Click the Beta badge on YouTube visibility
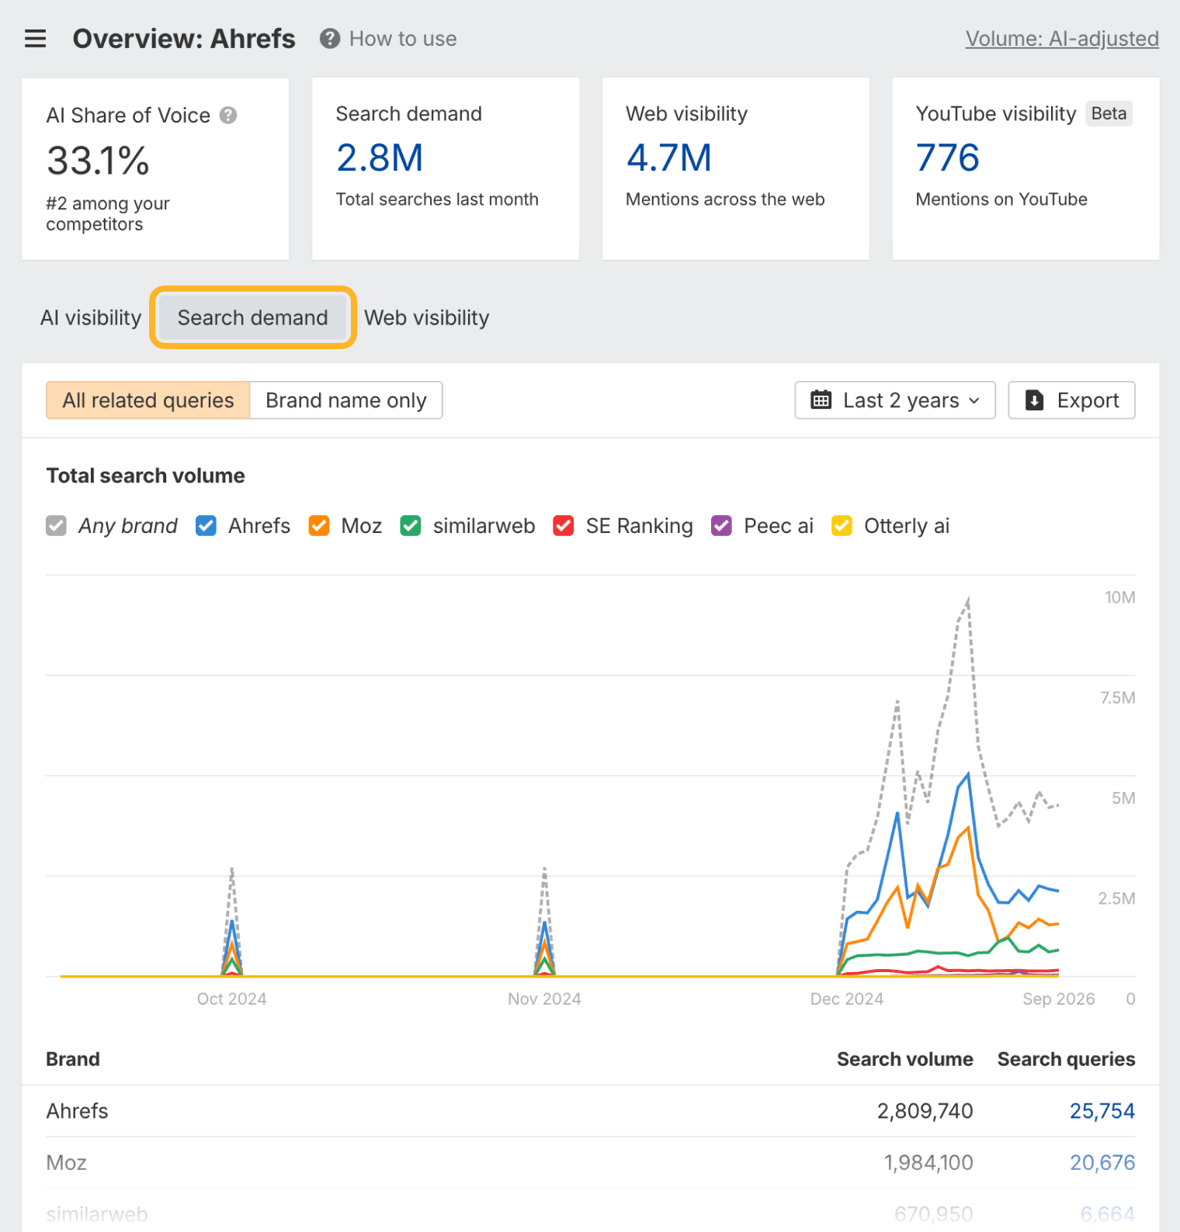The image size is (1180, 1232). point(1109,114)
